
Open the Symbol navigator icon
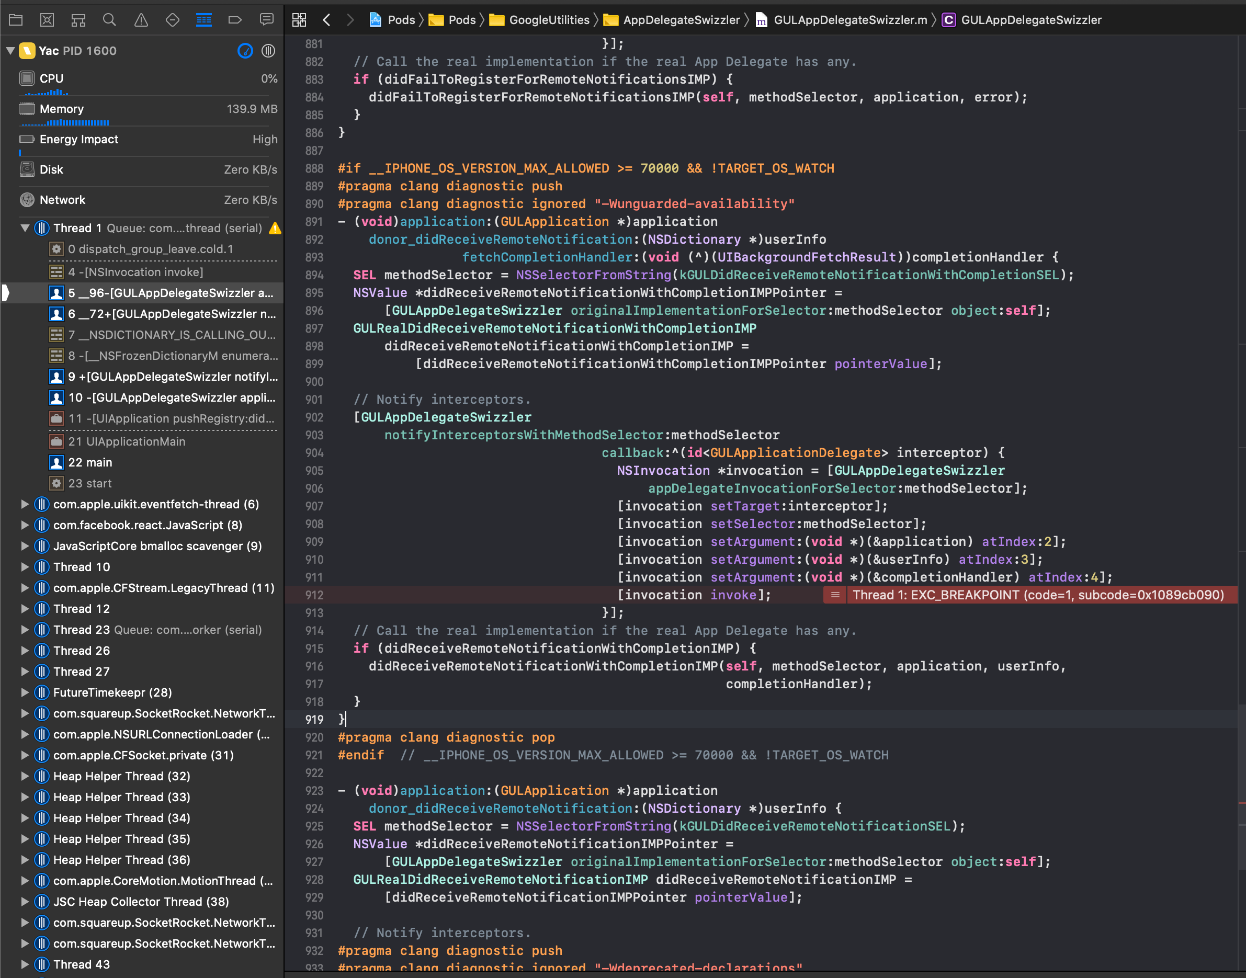tap(78, 20)
